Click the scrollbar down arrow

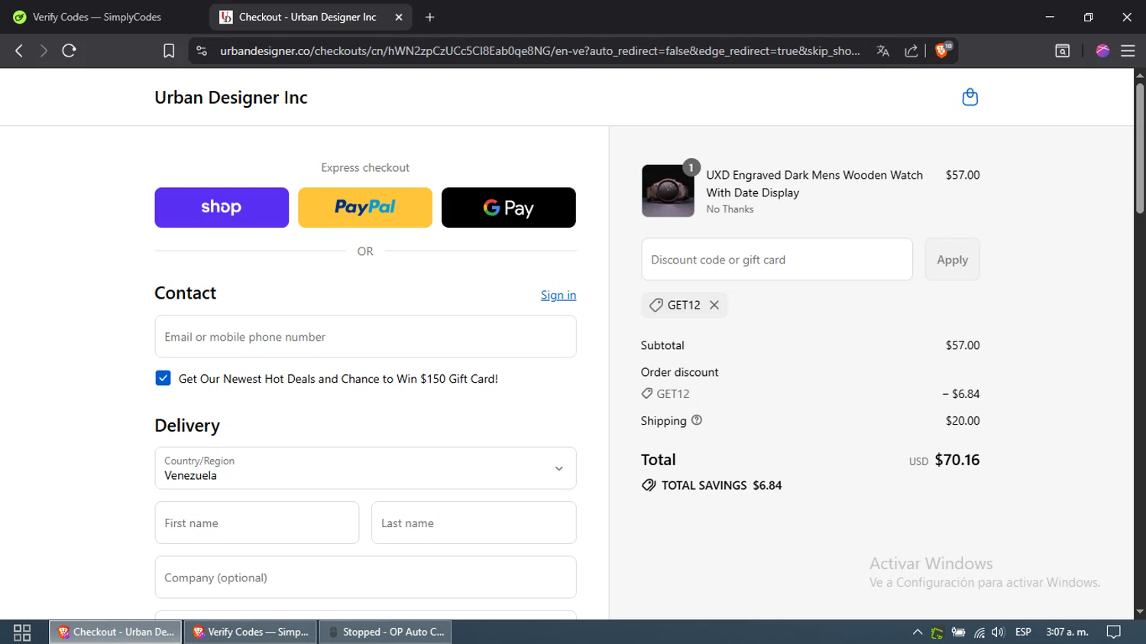click(x=1140, y=612)
